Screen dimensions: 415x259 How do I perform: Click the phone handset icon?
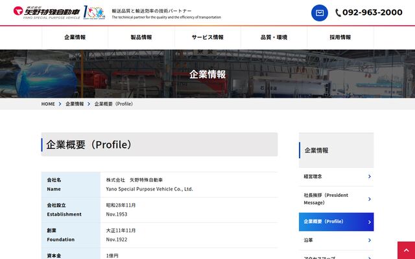coord(338,13)
